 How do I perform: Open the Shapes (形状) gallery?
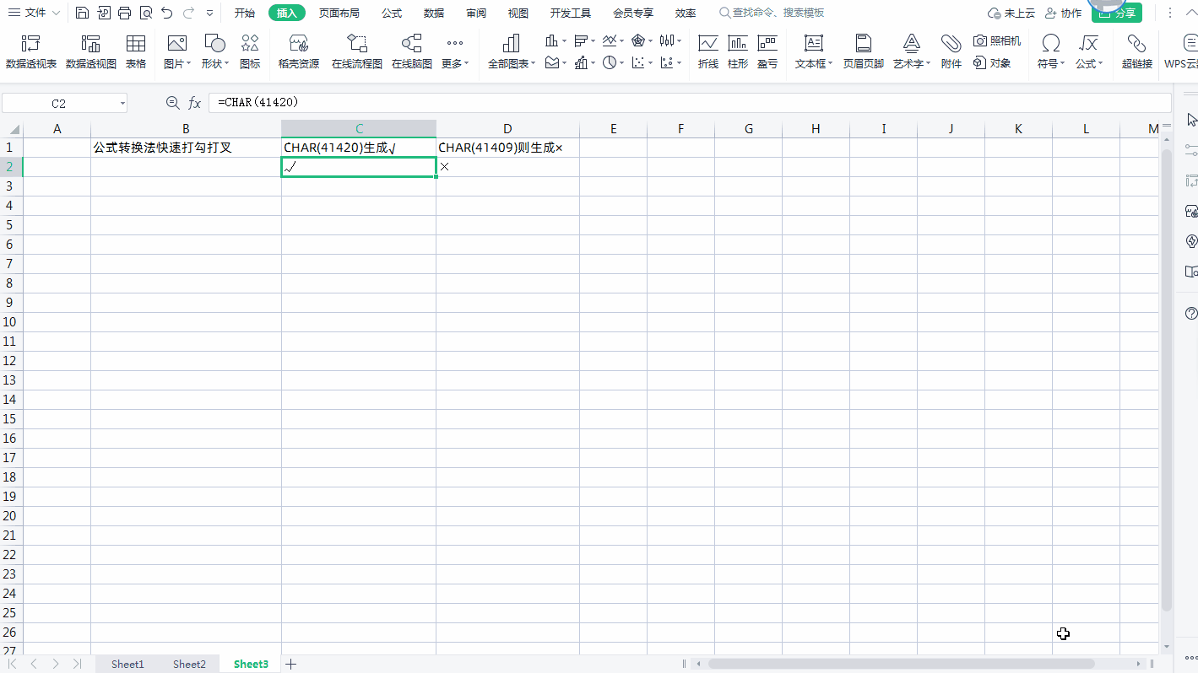pos(214,51)
